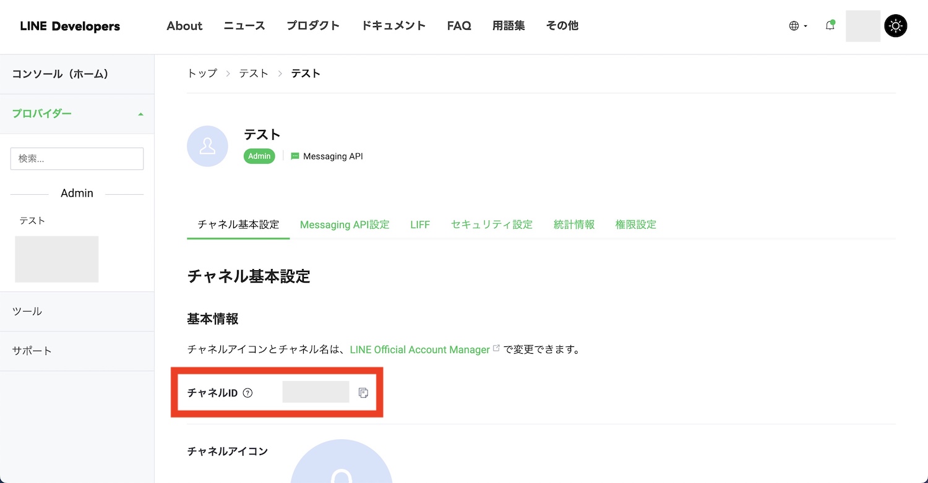Open the 用語集 menu item
This screenshot has width=928, height=483.
pyautogui.click(x=509, y=26)
